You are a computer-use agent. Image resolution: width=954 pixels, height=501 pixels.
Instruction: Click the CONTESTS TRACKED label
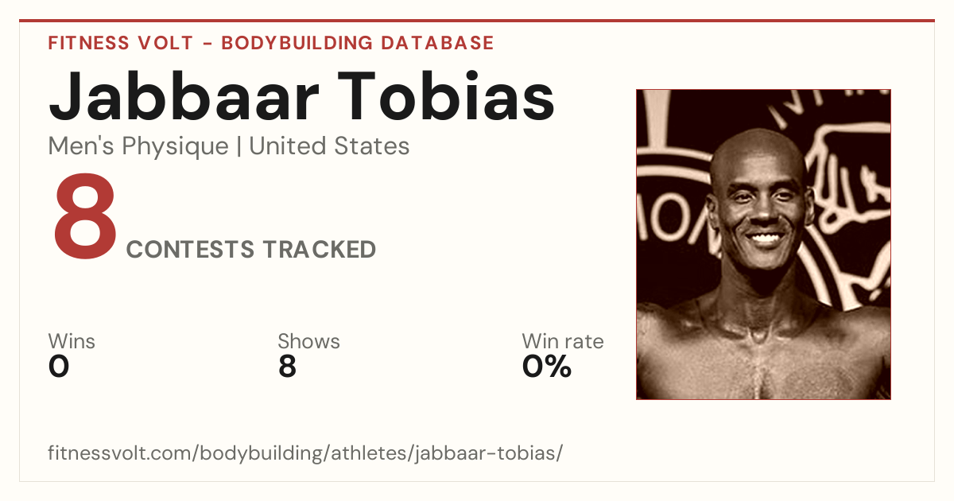pyautogui.click(x=251, y=250)
